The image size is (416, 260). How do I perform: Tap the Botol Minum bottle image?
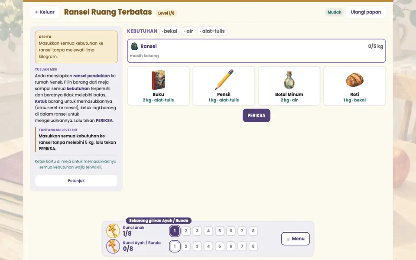(289, 80)
